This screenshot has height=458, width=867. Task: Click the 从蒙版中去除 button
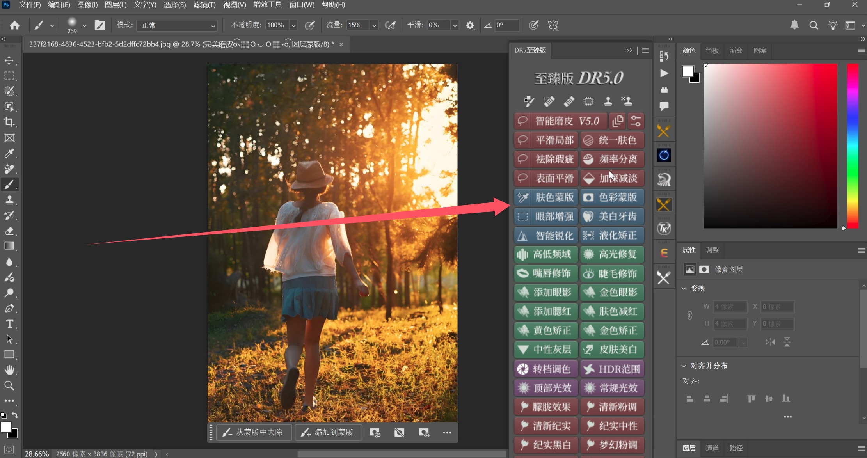click(x=254, y=432)
